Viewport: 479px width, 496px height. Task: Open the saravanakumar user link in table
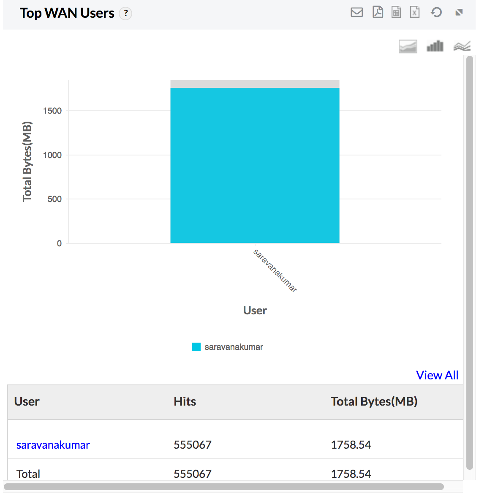pos(53,445)
